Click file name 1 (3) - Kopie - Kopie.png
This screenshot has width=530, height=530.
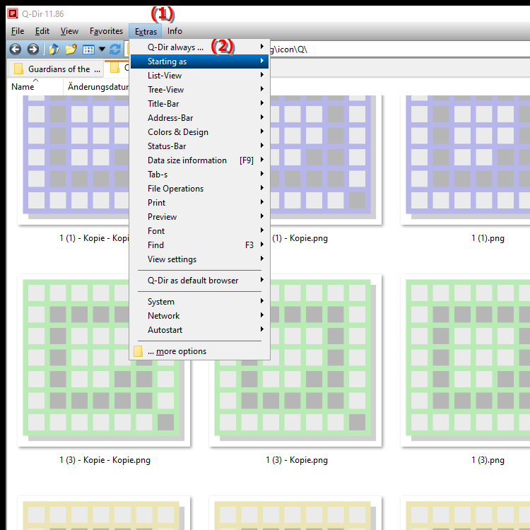coord(105,460)
